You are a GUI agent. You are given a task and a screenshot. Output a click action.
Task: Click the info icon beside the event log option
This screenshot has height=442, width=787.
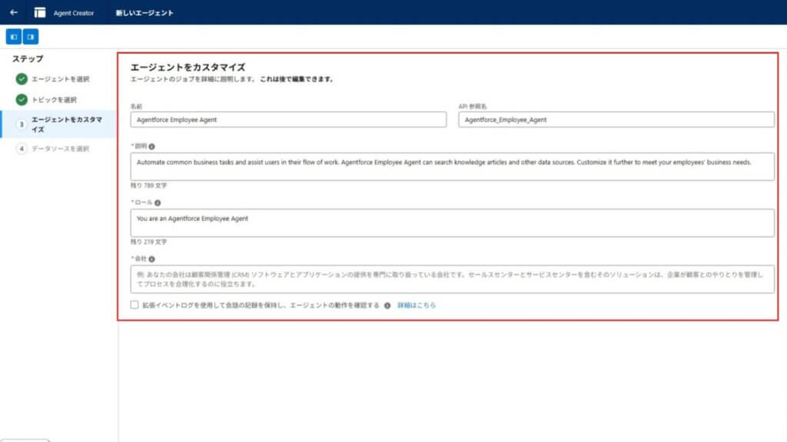pyautogui.click(x=387, y=305)
